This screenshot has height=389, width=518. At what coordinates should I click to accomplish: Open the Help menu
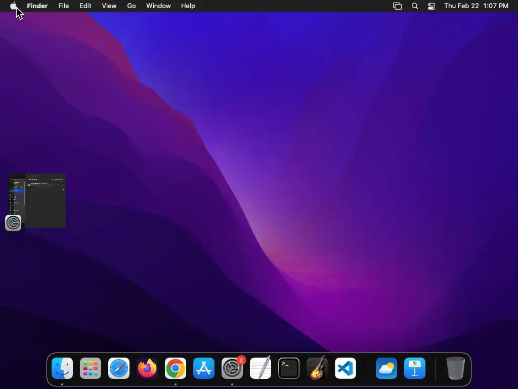[188, 6]
